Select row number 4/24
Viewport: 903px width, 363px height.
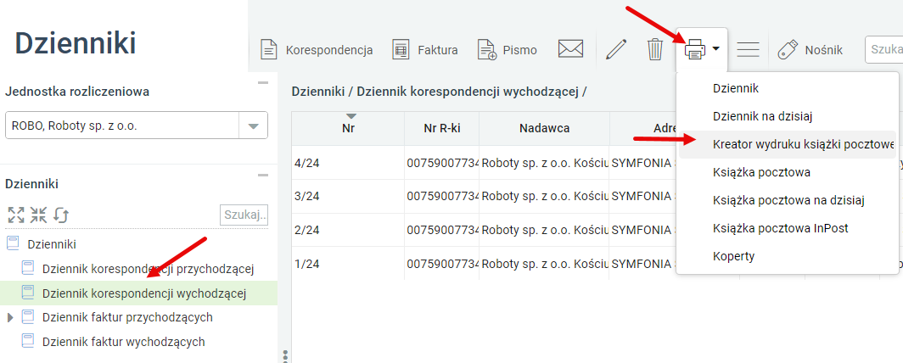click(306, 163)
